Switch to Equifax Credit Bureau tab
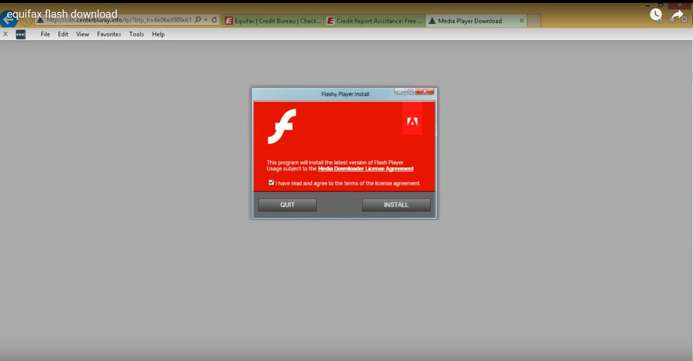The width and height of the screenshot is (693, 361). (x=273, y=21)
